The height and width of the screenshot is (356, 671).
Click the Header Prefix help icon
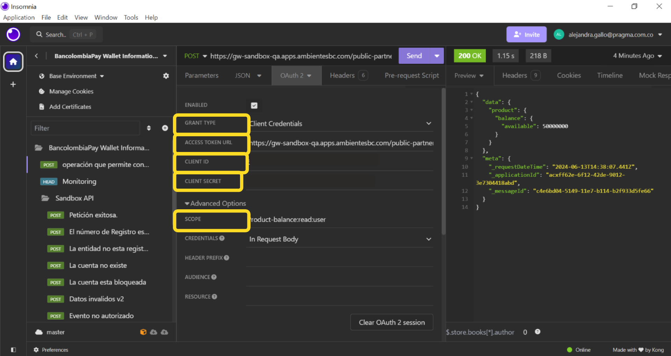(226, 258)
